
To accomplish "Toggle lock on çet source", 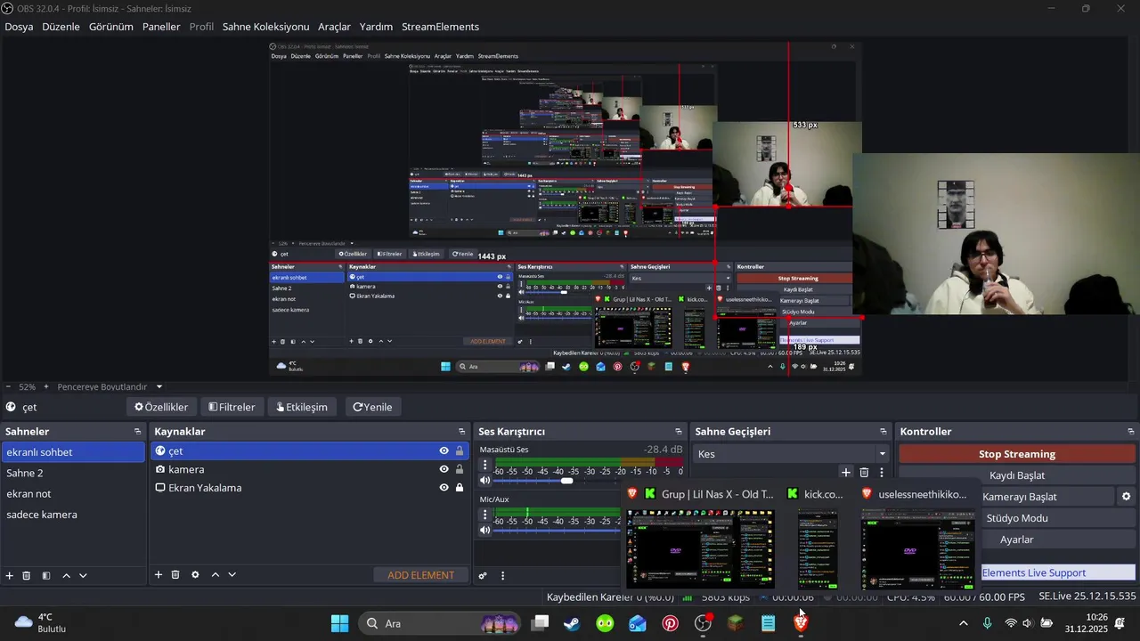I will click(460, 451).
